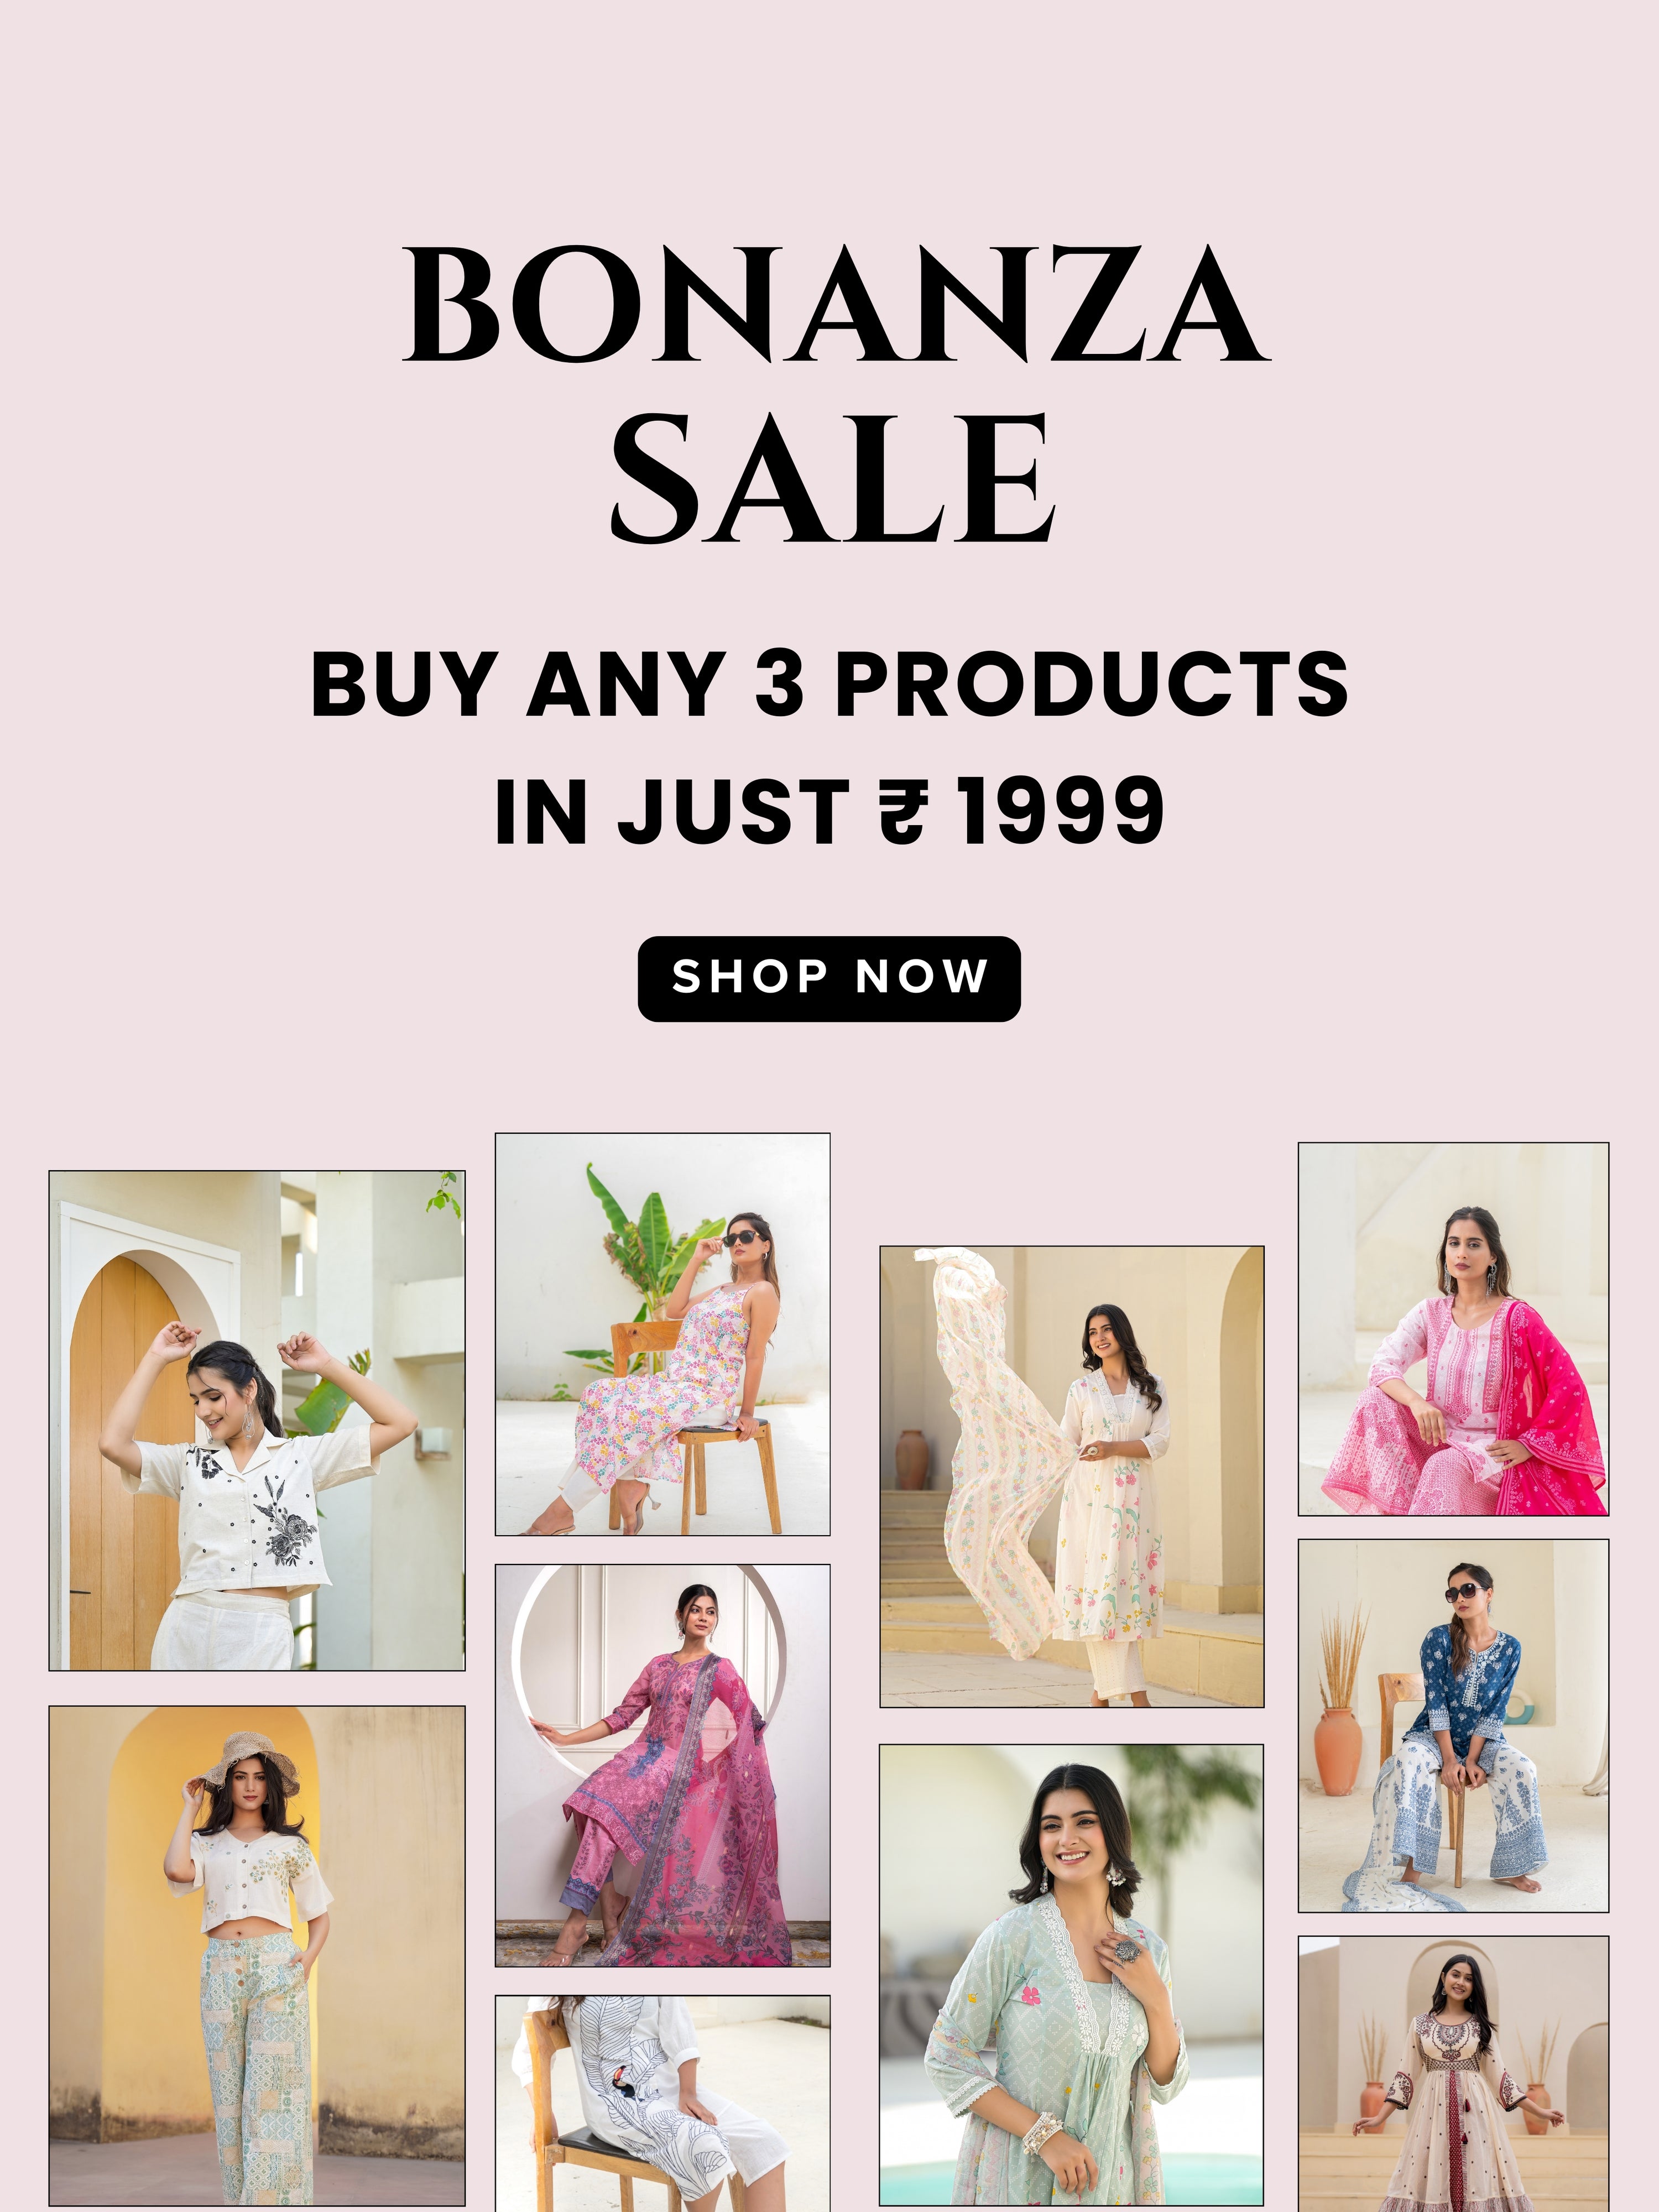Image resolution: width=1659 pixels, height=2212 pixels.
Task: Open the straw hat and printed trousers photo
Action: 257,1956
